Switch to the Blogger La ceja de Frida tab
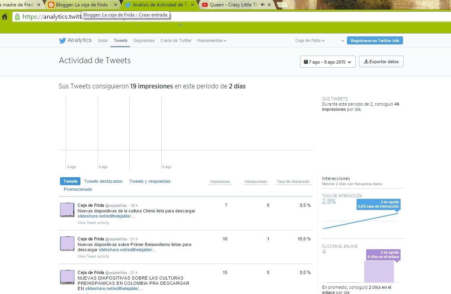This screenshot has height=294, width=451. (x=83, y=4)
